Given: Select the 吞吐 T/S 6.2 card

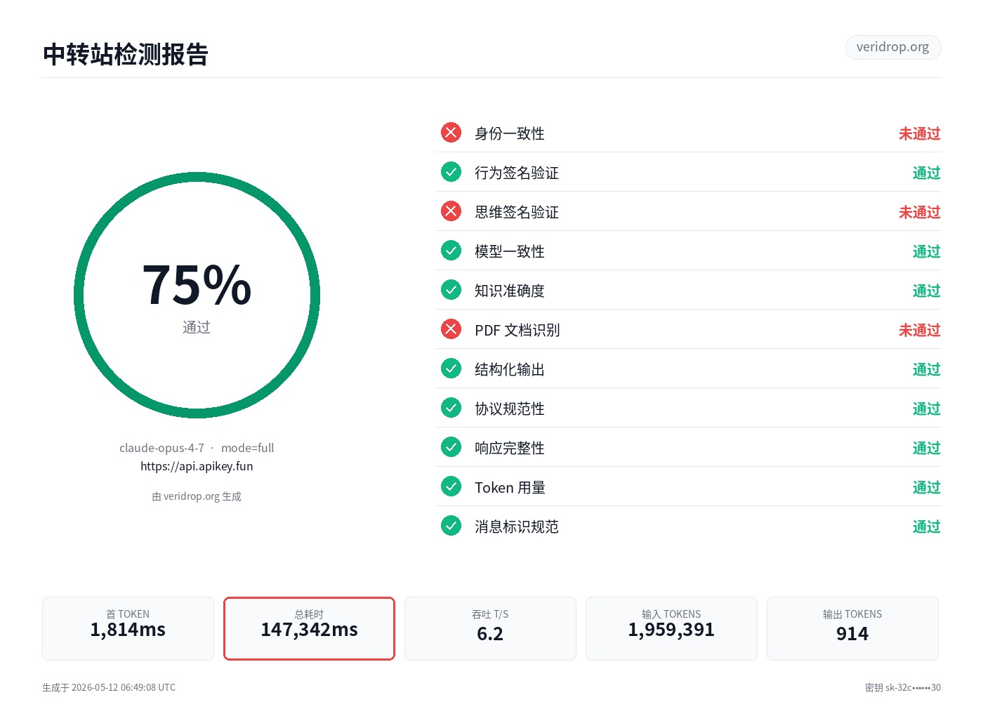Looking at the screenshot, I should (x=490, y=628).
